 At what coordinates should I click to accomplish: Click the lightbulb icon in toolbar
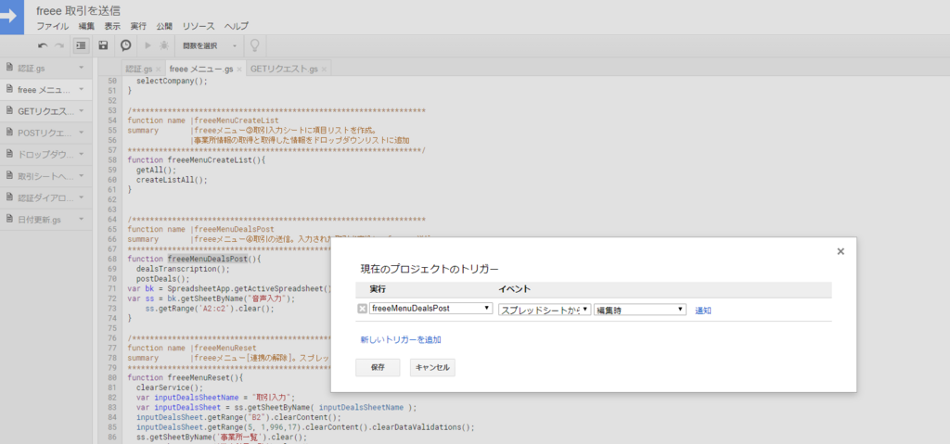[255, 45]
